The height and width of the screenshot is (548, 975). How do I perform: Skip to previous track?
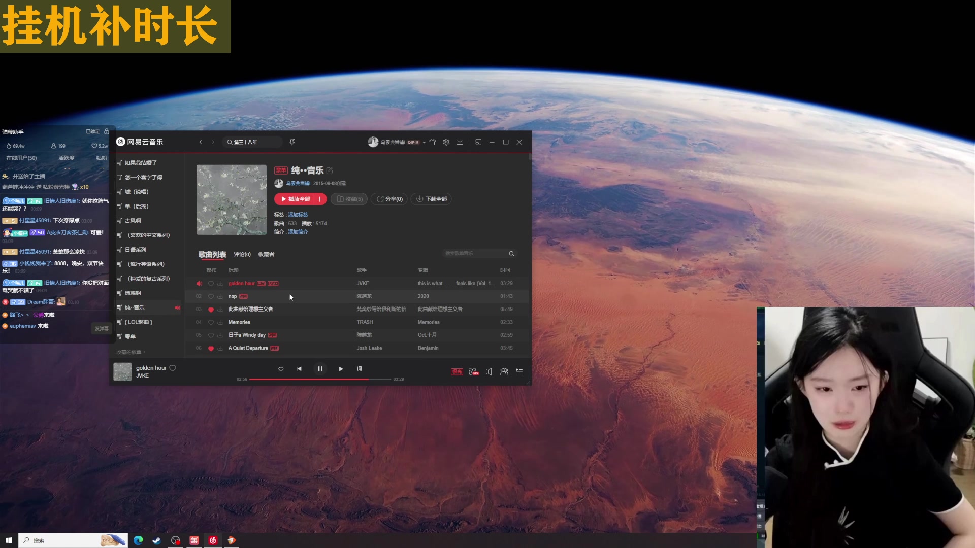point(300,369)
